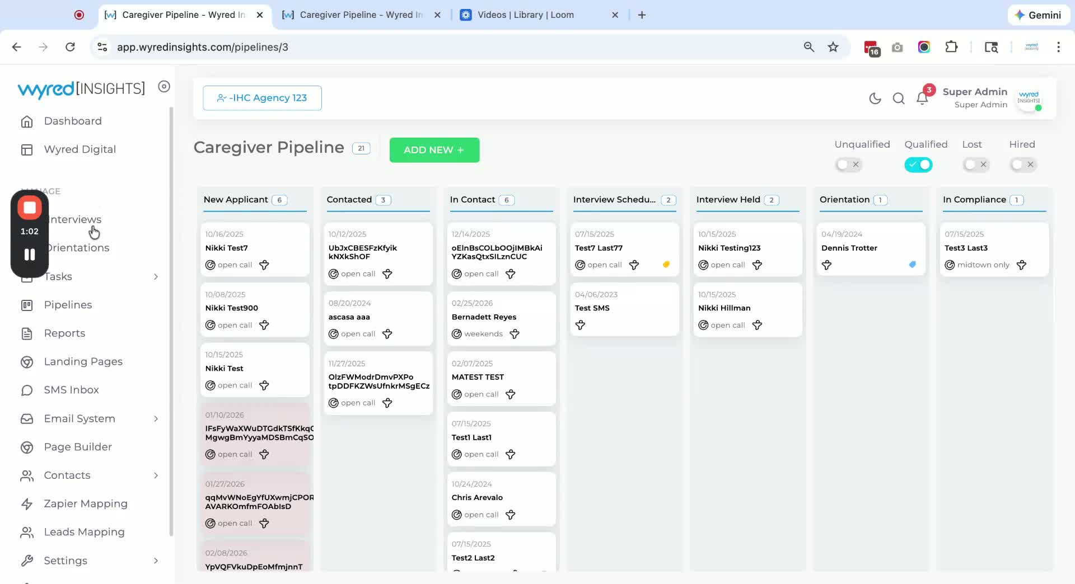
Task: Click pin icon on Nikki Test7 card
Action: click(264, 265)
